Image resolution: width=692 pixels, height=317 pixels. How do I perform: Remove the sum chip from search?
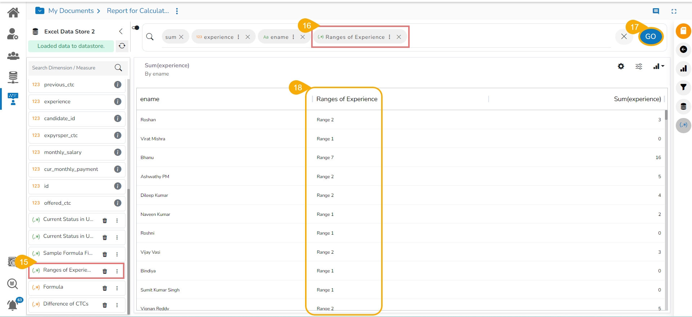tap(181, 37)
